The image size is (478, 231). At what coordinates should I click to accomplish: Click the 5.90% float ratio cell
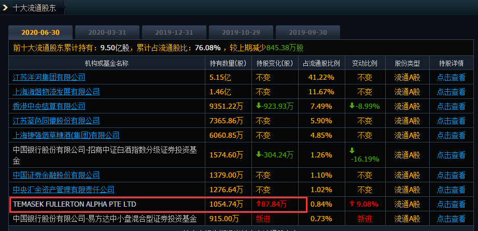pos(321,121)
